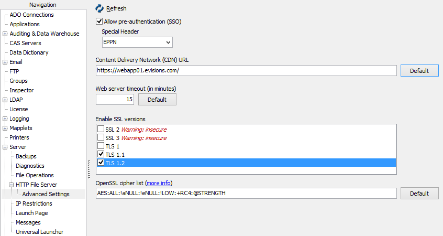The image size is (443, 236).
Task: Open Inspector in navigation tree
Action: (x=21, y=90)
